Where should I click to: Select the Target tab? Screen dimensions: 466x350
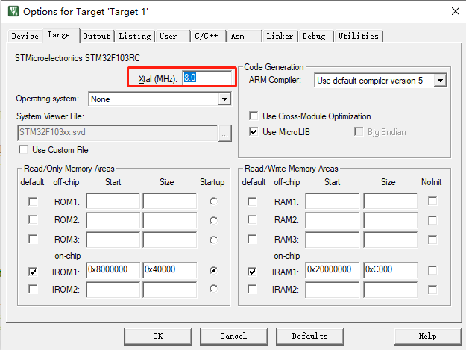(61, 35)
